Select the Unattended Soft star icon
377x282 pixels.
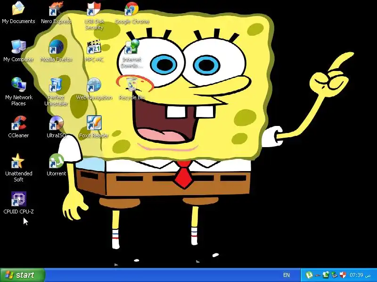[x=18, y=167]
